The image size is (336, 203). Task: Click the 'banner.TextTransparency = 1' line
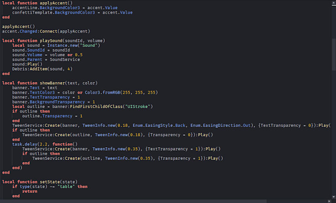[46, 97]
